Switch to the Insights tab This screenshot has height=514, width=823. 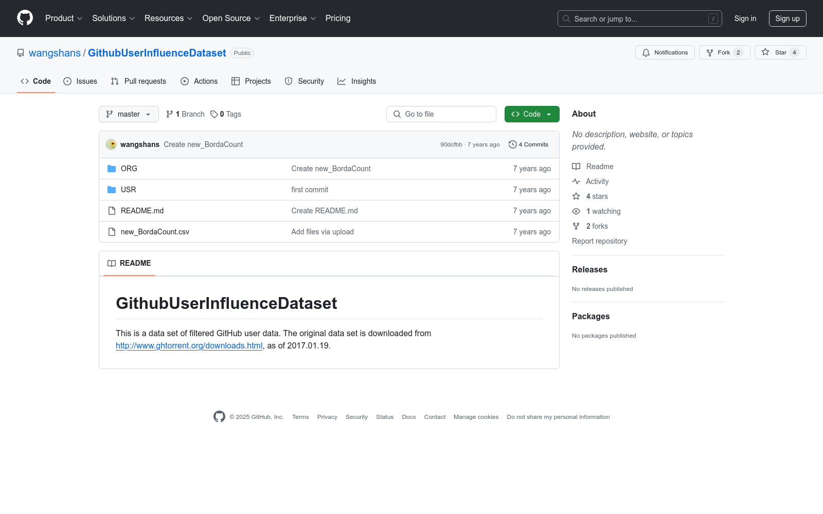click(x=356, y=81)
